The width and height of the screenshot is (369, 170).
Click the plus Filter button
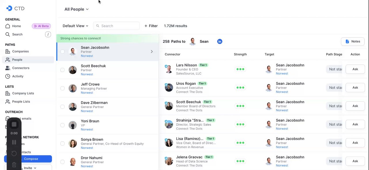151,26
